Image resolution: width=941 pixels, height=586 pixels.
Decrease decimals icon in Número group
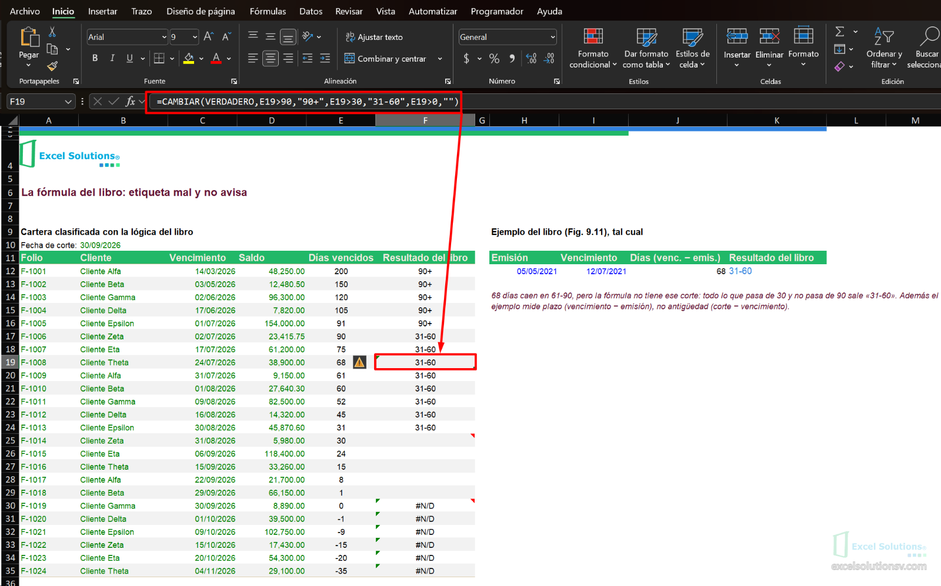(549, 58)
